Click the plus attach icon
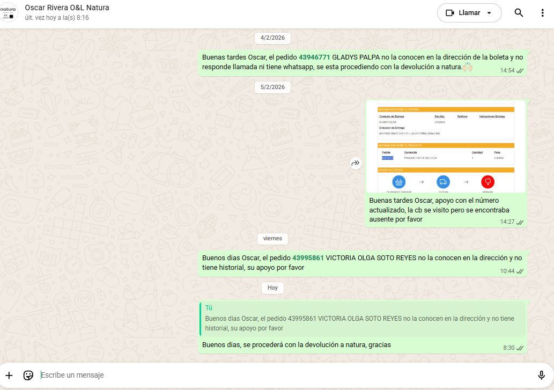Screen dimensions: 554x390 coord(9,375)
